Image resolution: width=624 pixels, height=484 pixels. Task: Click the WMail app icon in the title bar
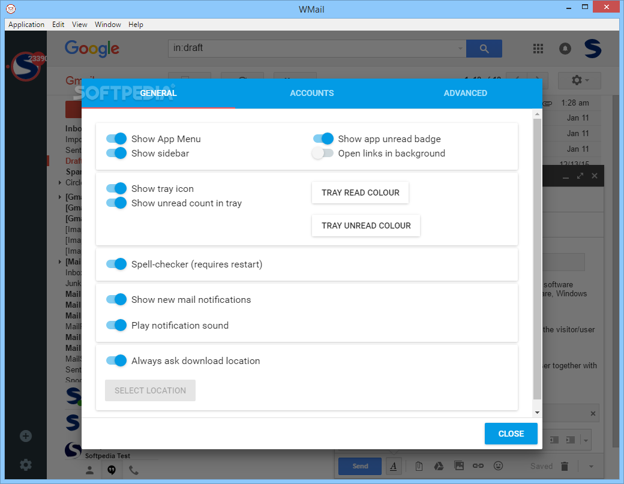(x=11, y=8)
